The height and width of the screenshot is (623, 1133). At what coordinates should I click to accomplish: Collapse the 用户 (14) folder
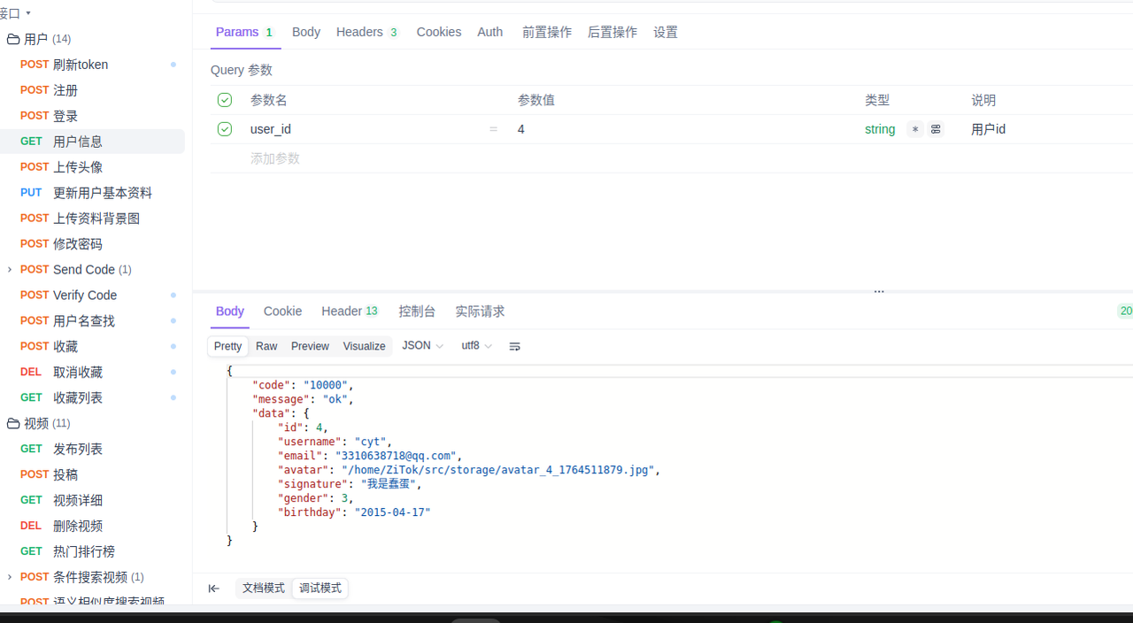coord(48,39)
